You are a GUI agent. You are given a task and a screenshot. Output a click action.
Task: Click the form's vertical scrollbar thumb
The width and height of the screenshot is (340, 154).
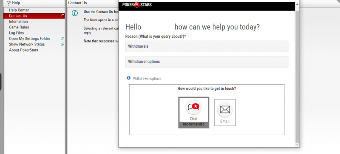[297, 77]
